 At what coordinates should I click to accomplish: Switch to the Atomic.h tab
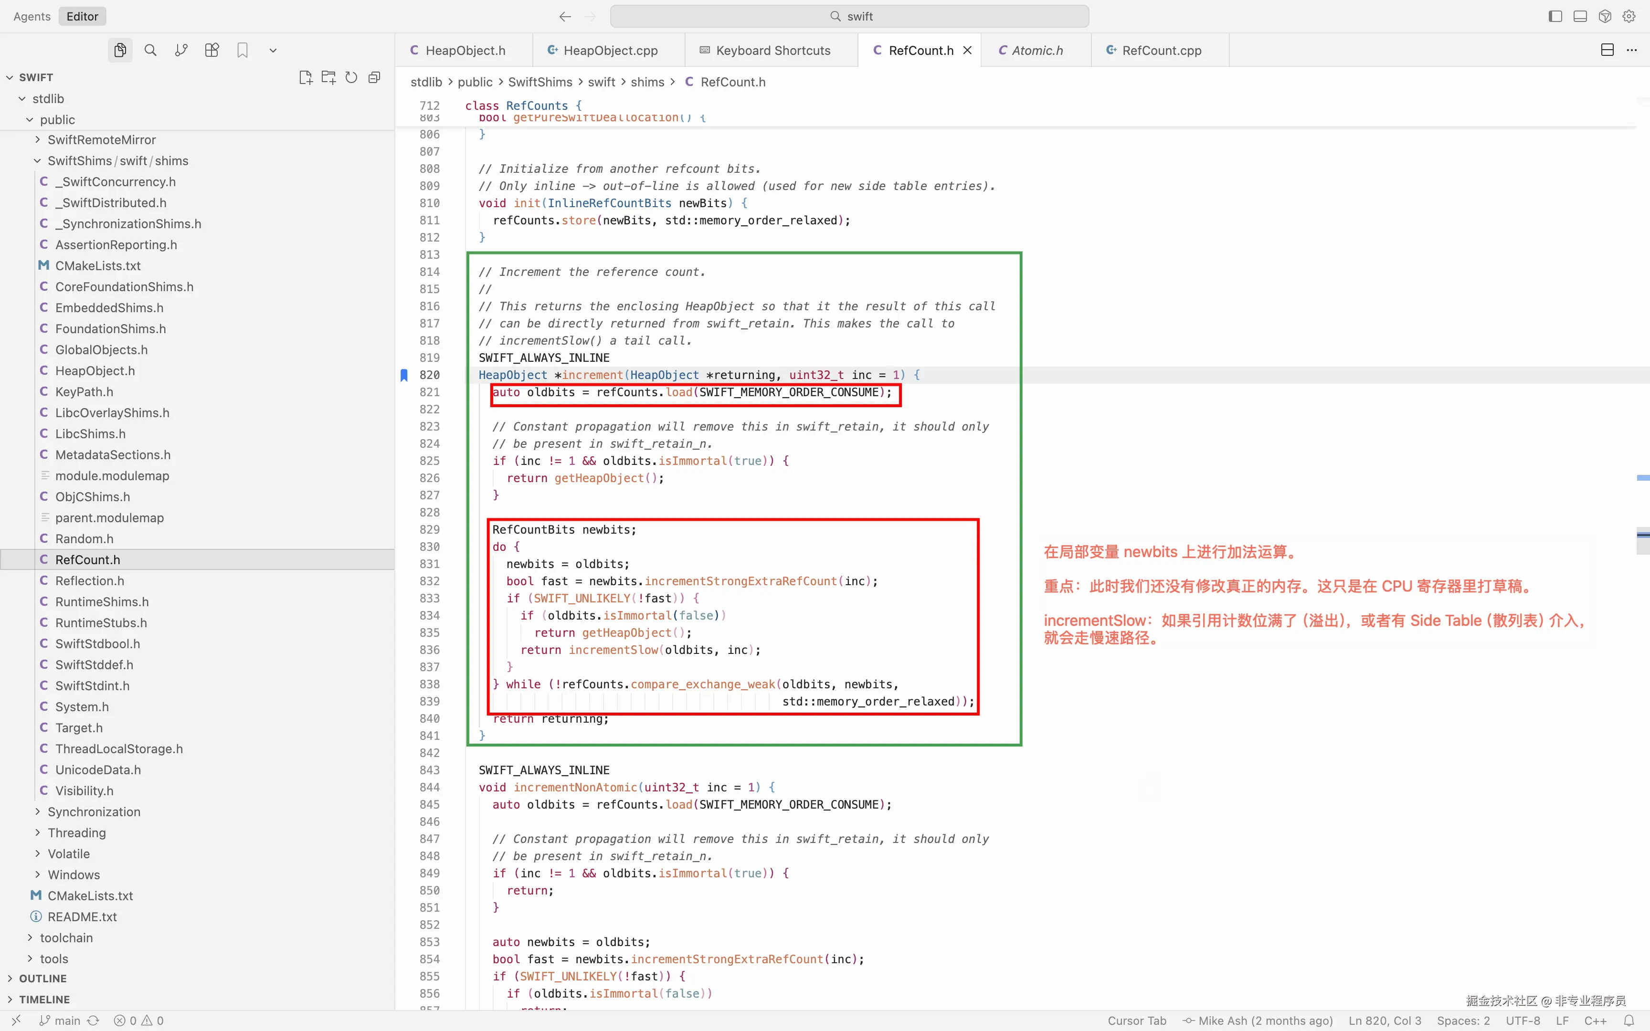coord(1037,51)
